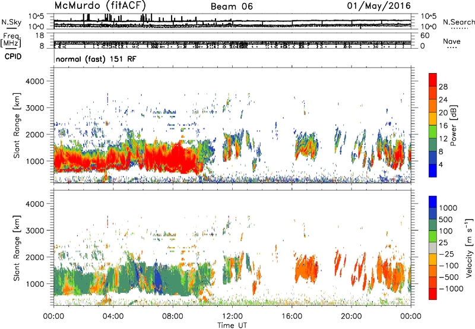The width and height of the screenshot is (475, 329).
Task: Pick the bright blue bottom segment of power colorbar
Action: pos(433,171)
